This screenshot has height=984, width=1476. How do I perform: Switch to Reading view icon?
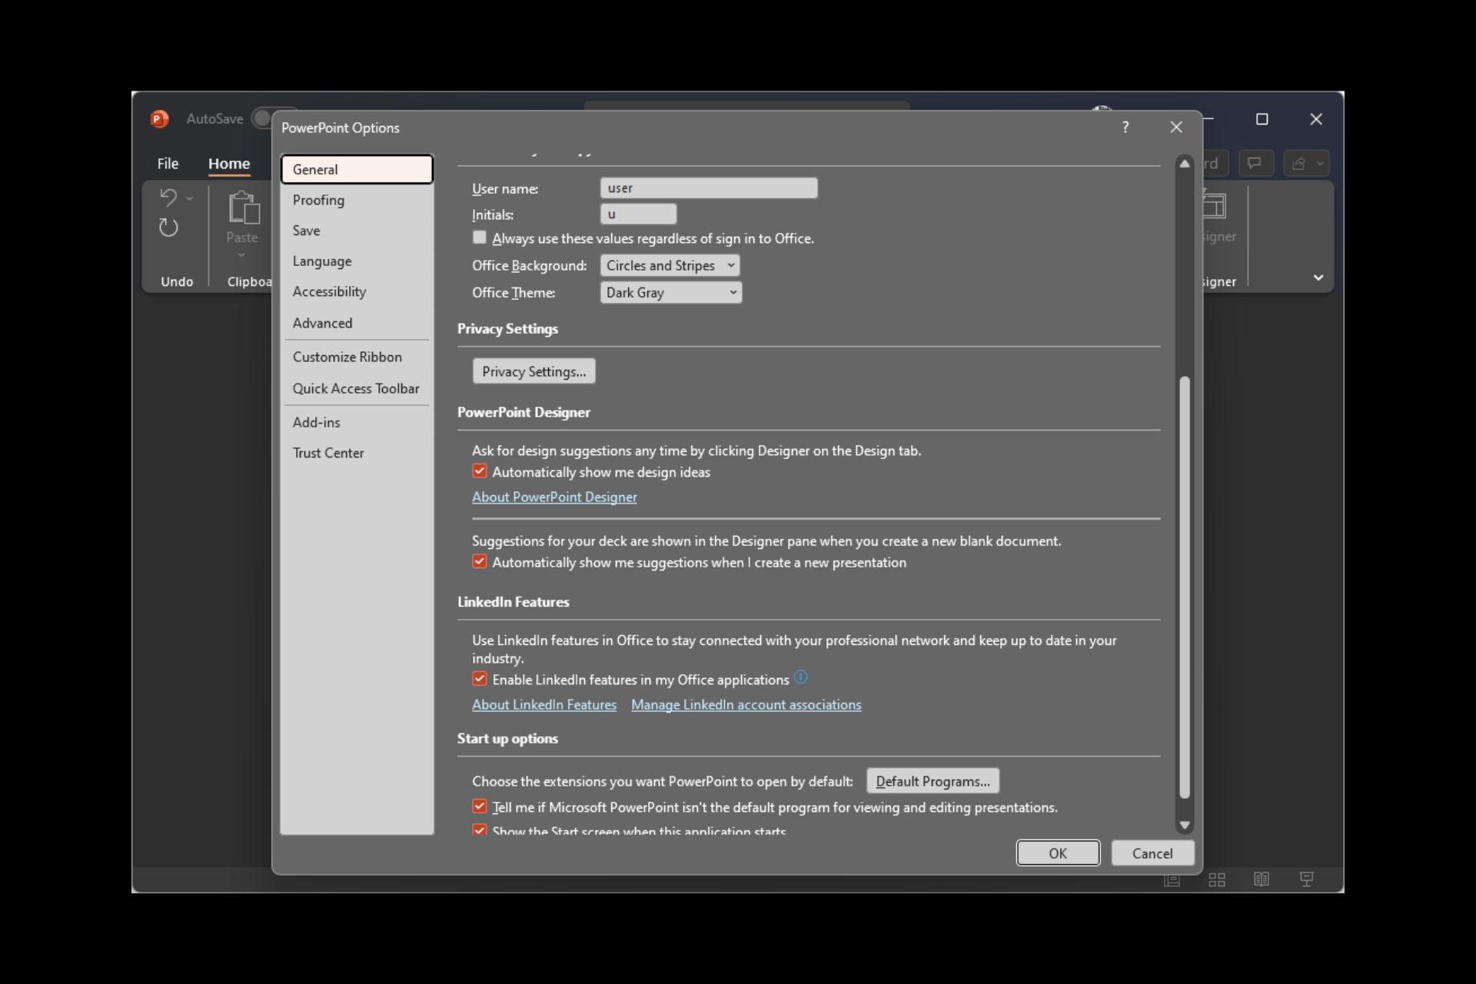click(1262, 879)
